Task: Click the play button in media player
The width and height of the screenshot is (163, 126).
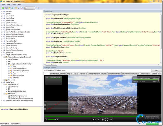Action: point(98,119)
